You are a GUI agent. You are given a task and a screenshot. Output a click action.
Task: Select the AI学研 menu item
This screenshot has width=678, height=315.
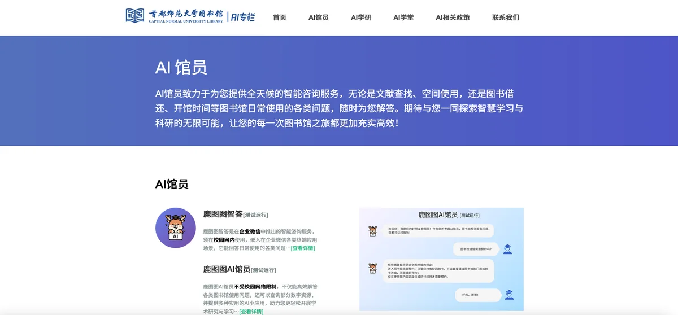coord(361,17)
